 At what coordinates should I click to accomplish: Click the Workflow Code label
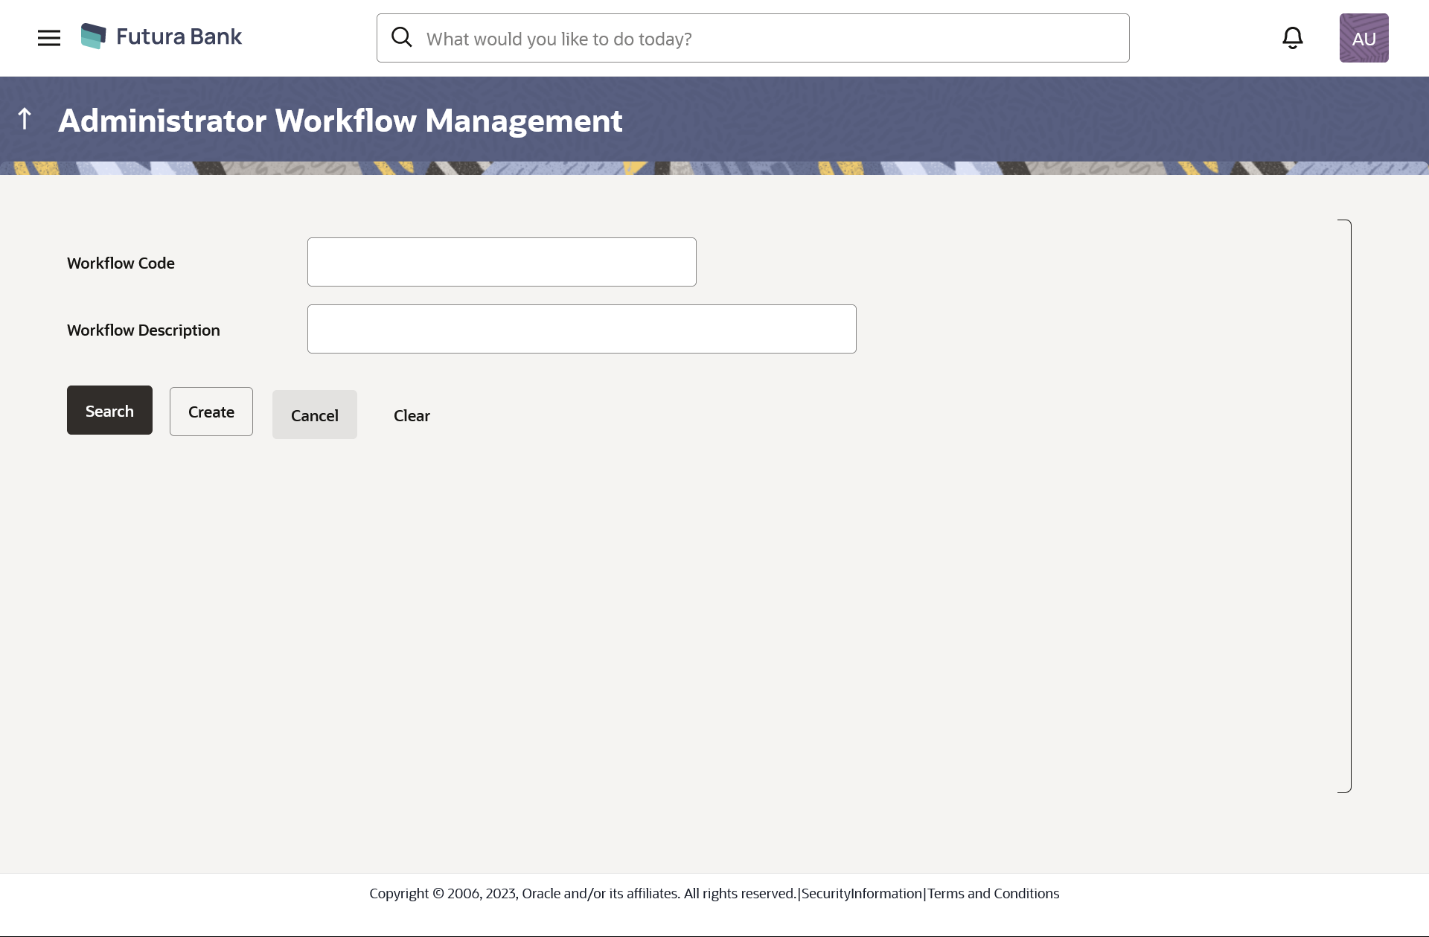[x=121, y=263]
